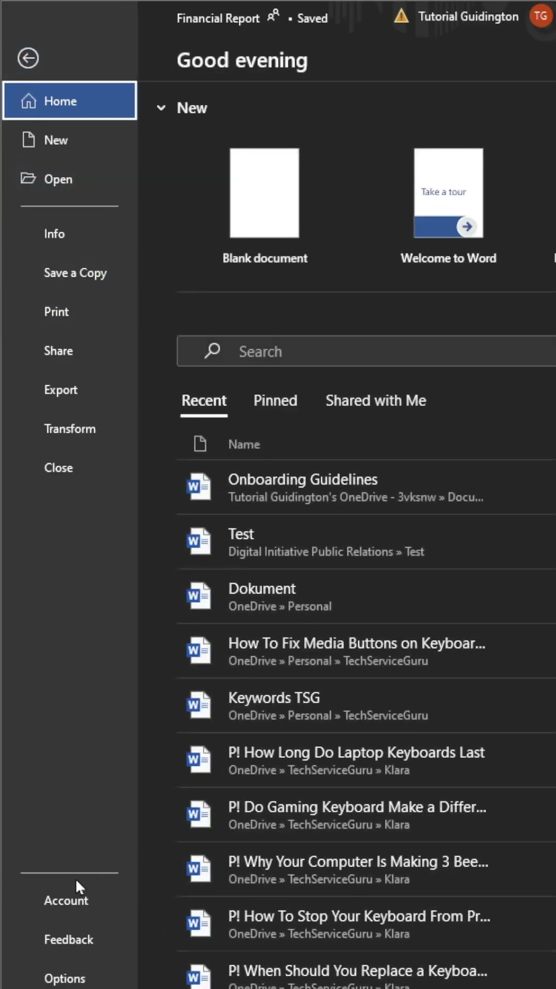Go to Account settings

tap(66, 900)
